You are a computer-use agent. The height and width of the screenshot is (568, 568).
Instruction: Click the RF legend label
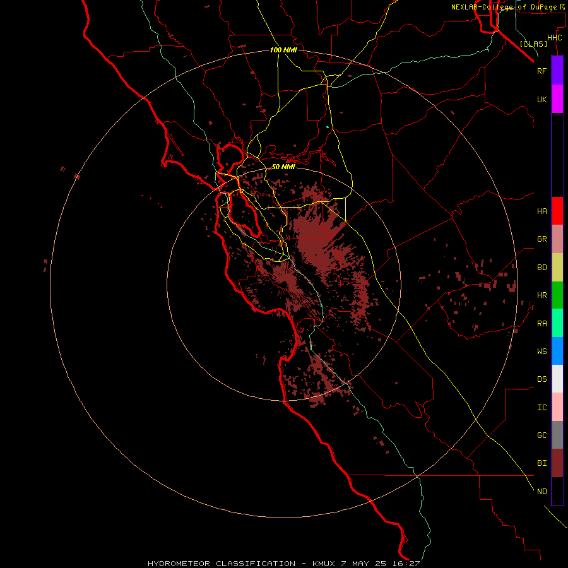(541, 71)
